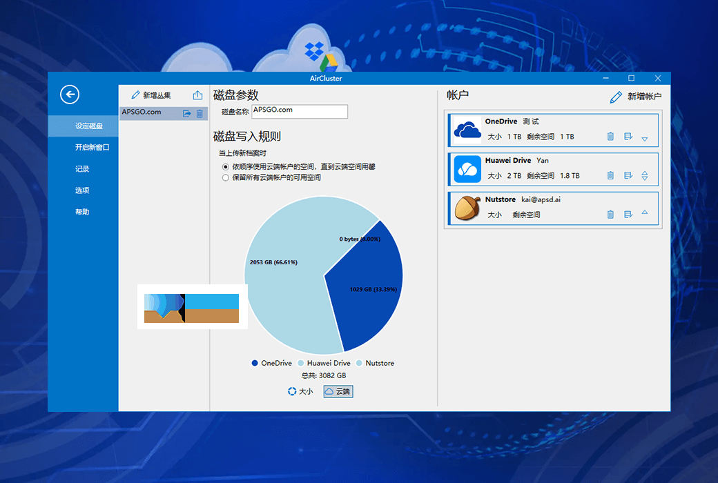Image resolution: width=718 pixels, height=483 pixels.
Task: Click the 当上传新档案时 label
Action: coord(242,153)
